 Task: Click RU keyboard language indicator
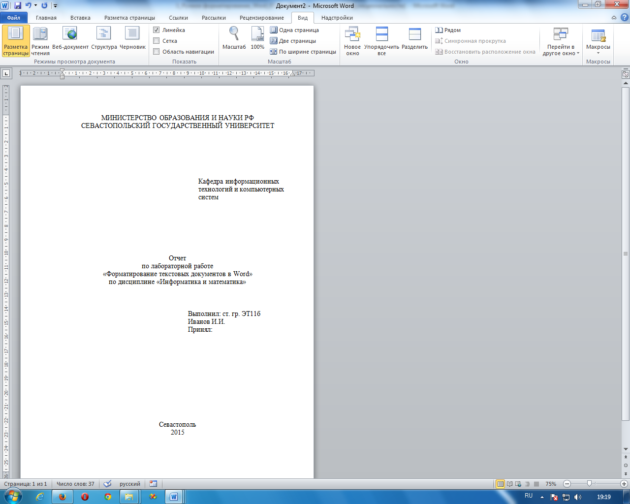[x=529, y=496]
